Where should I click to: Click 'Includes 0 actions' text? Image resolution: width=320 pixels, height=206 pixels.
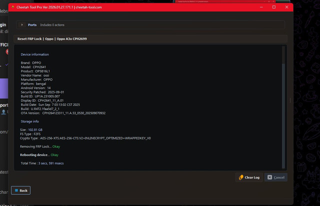point(52,25)
